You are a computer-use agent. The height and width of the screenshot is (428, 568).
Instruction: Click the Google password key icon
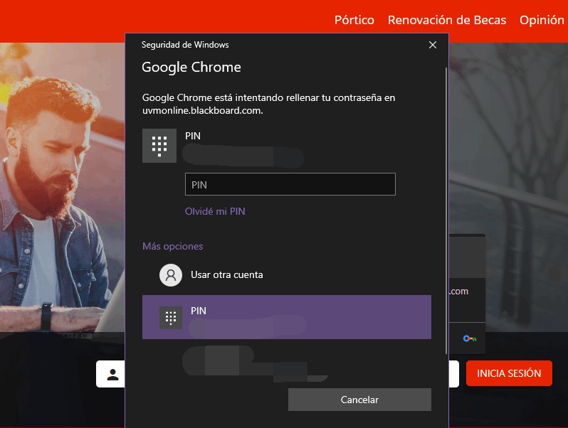click(470, 338)
